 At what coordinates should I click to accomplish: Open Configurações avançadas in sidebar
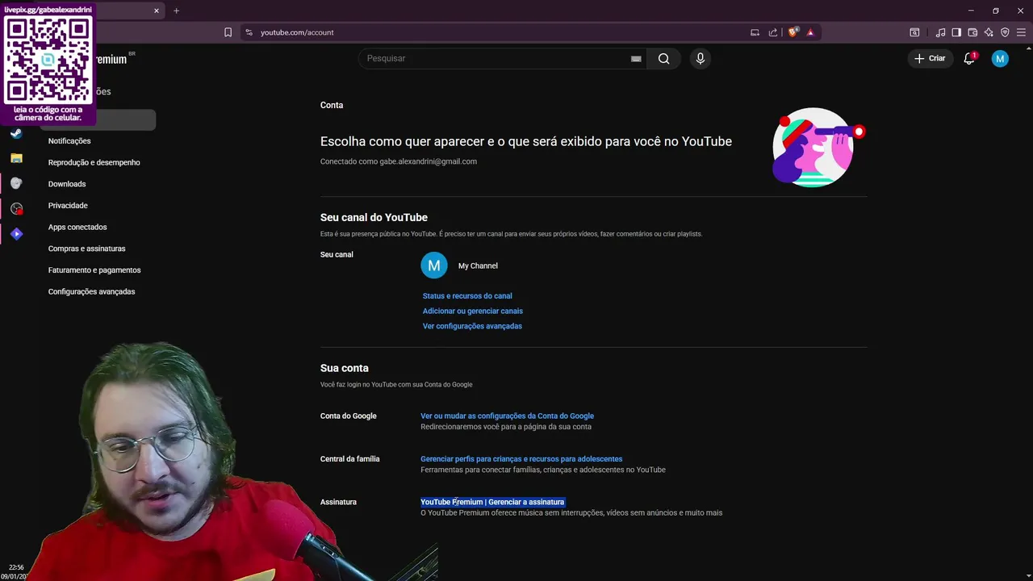click(x=91, y=291)
